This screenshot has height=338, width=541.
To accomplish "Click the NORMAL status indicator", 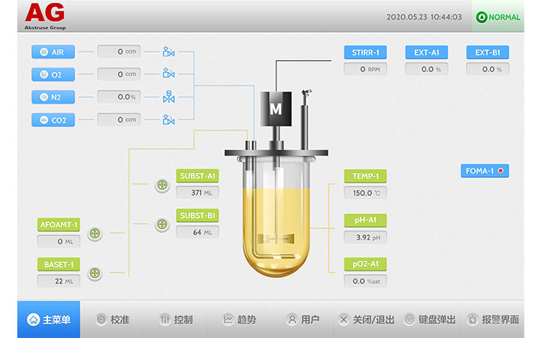I will (x=499, y=17).
